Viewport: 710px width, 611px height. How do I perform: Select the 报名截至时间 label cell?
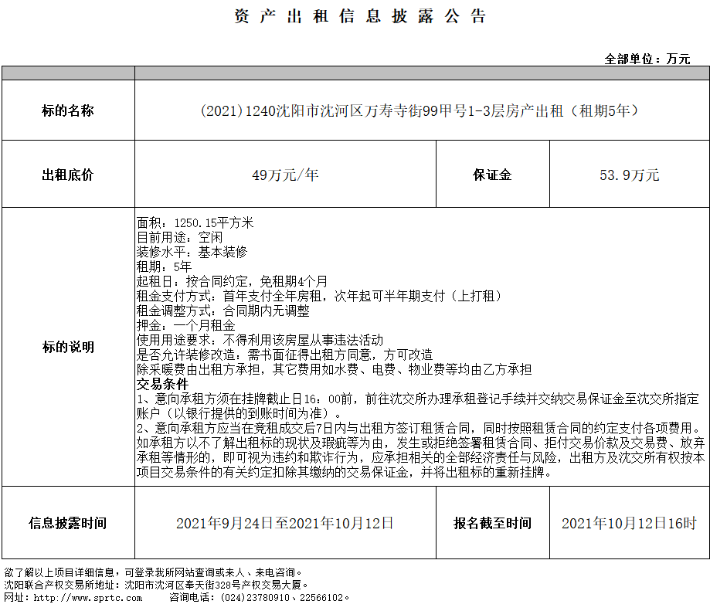point(492,523)
